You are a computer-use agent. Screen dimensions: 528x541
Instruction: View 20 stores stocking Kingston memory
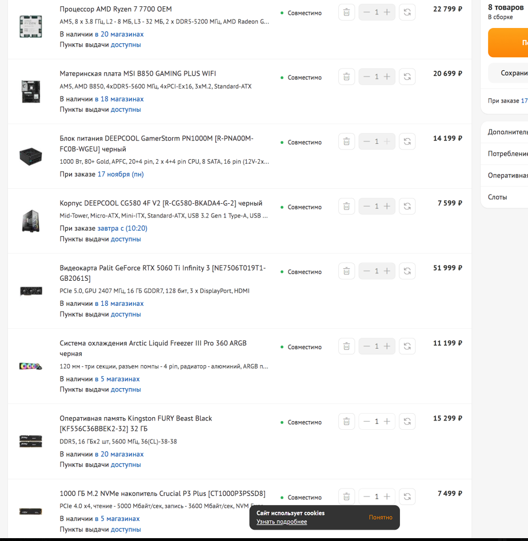point(119,454)
